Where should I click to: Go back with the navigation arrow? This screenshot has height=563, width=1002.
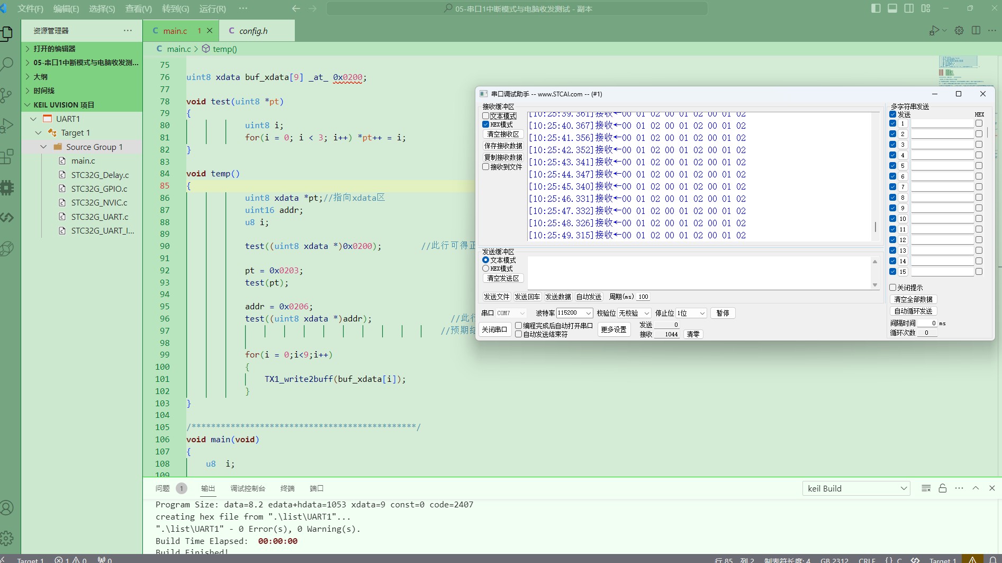point(296,8)
